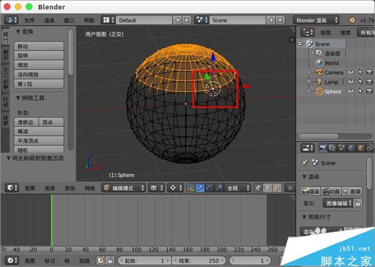Image resolution: width=375 pixels, height=267 pixels.
Task: Open the Render properties tab icon
Action: (323, 148)
